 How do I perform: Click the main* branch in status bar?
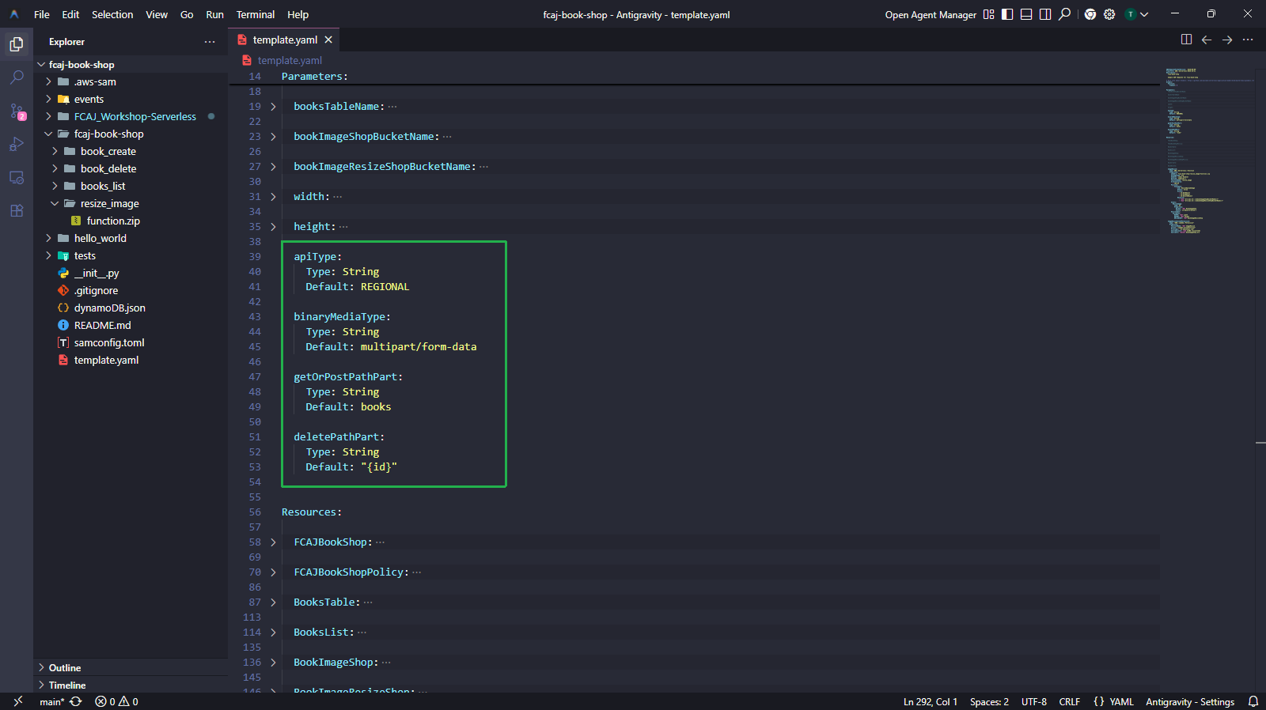pyautogui.click(x=51, y=701)
